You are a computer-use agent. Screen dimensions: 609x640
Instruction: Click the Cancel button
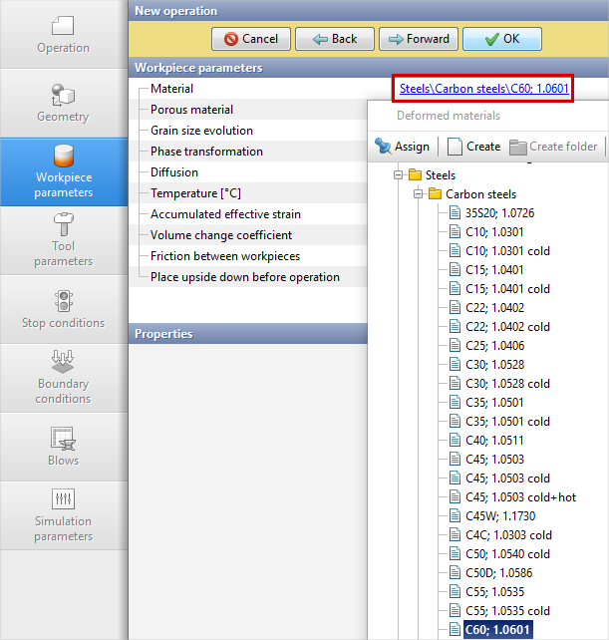[251, 39]
